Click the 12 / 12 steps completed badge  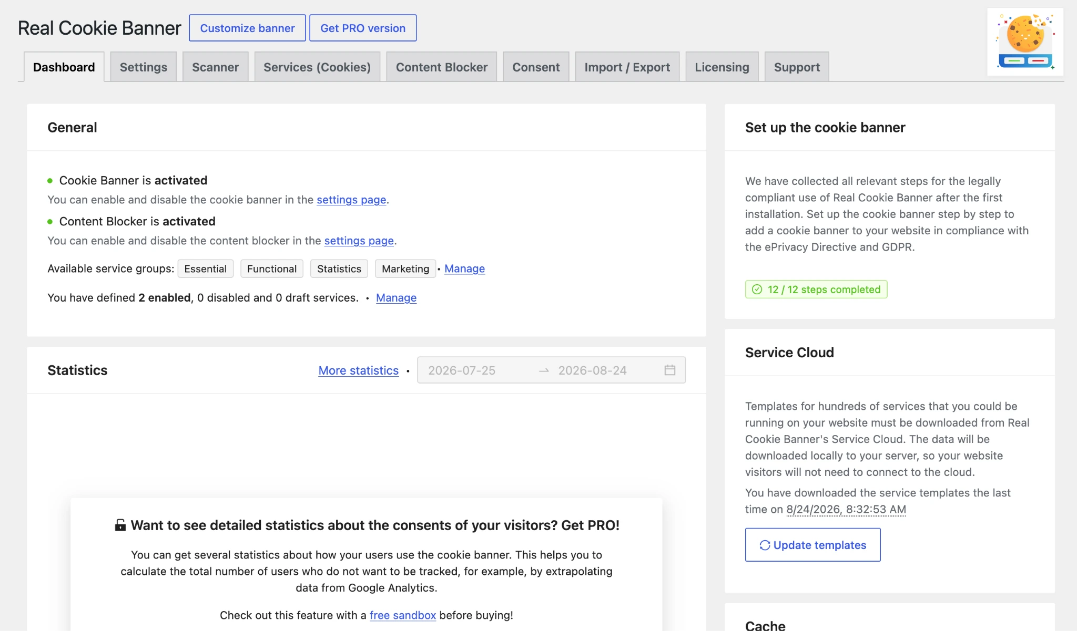click(816, 289)
